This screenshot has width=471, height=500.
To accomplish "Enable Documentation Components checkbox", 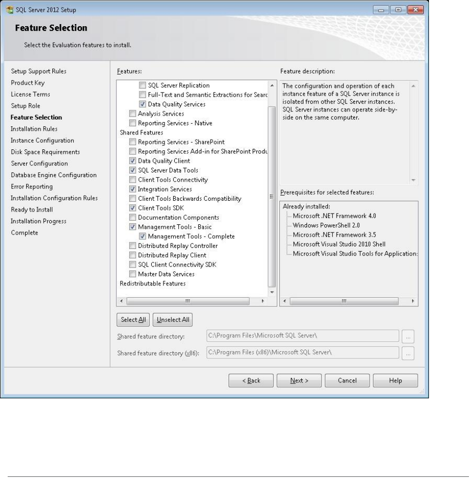I will [132, 218].
